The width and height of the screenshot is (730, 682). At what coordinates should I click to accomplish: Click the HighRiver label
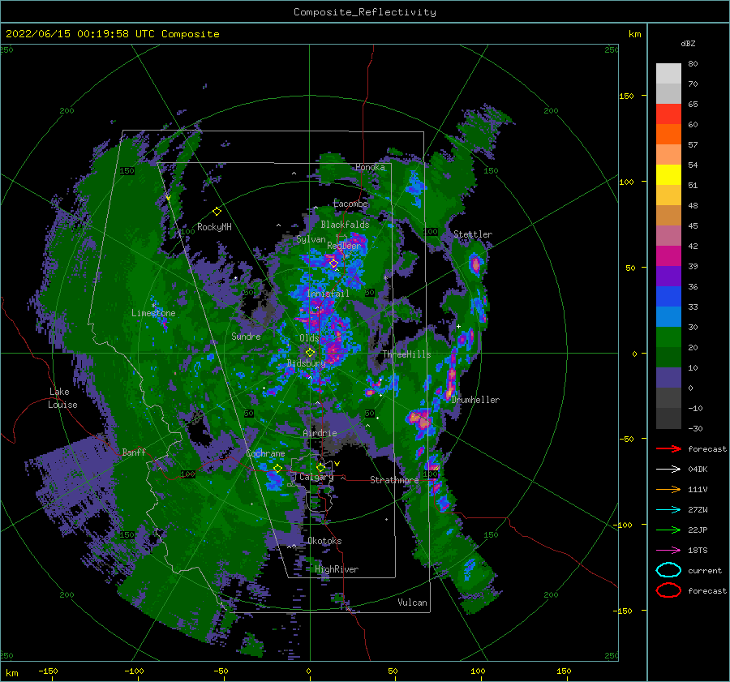click(337, 569)
